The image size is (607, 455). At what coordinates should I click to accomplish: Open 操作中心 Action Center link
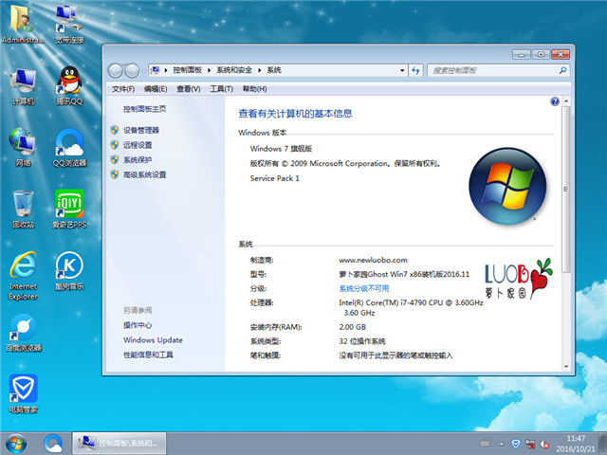(x=138, y=325)
